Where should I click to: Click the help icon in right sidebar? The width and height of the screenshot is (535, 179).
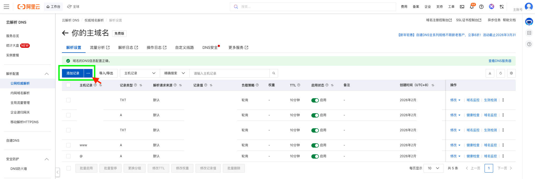529,44
